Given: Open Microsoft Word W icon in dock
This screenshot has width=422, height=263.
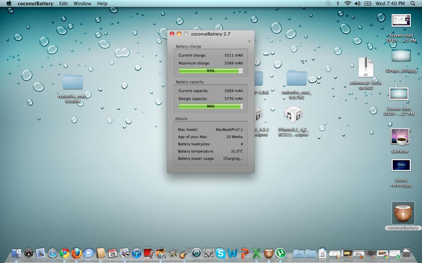Looking at the screenshot, I should click(233, 253).
